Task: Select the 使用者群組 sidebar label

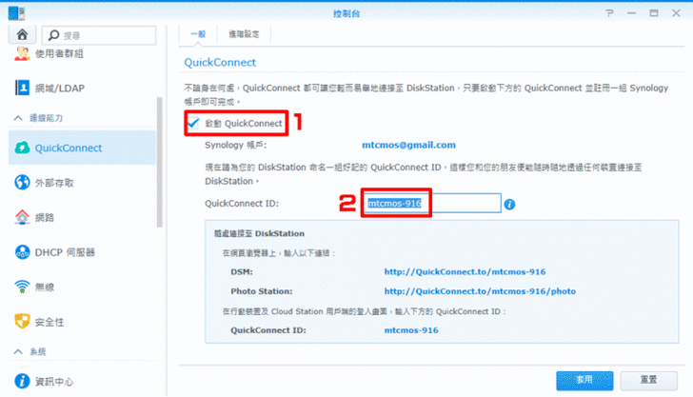Action: (x=59, y=54)
